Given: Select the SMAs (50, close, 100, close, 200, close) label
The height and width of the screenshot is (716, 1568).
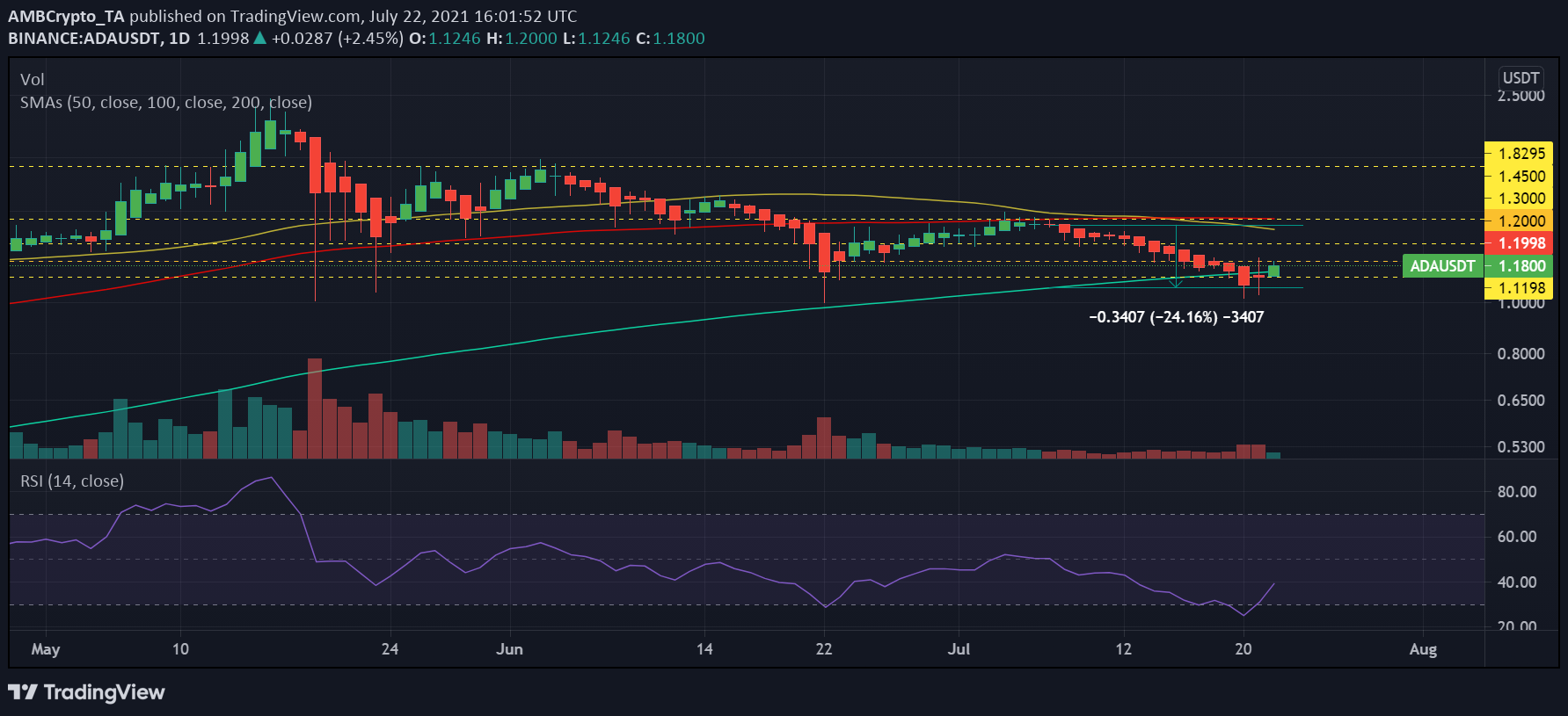Looking at the screenshot, I should [x=166, y=102].
